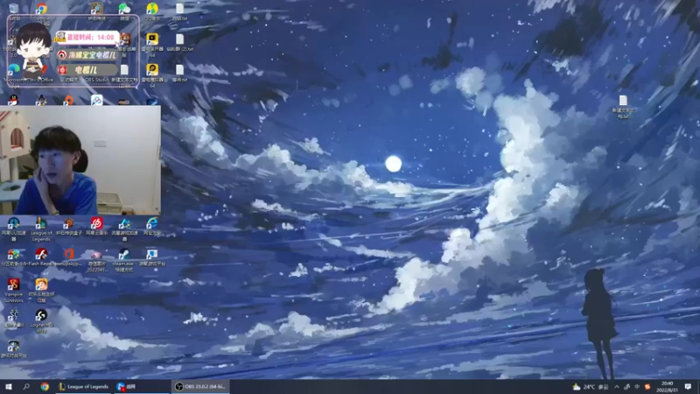Open the QQ penguin desktop shortcut

coord(13,100)
